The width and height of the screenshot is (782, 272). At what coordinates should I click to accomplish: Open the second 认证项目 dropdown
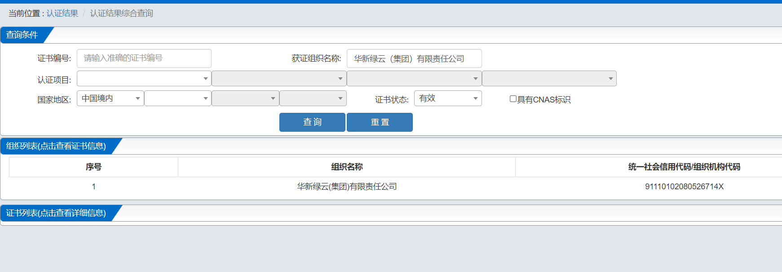[x=279, y=79]
